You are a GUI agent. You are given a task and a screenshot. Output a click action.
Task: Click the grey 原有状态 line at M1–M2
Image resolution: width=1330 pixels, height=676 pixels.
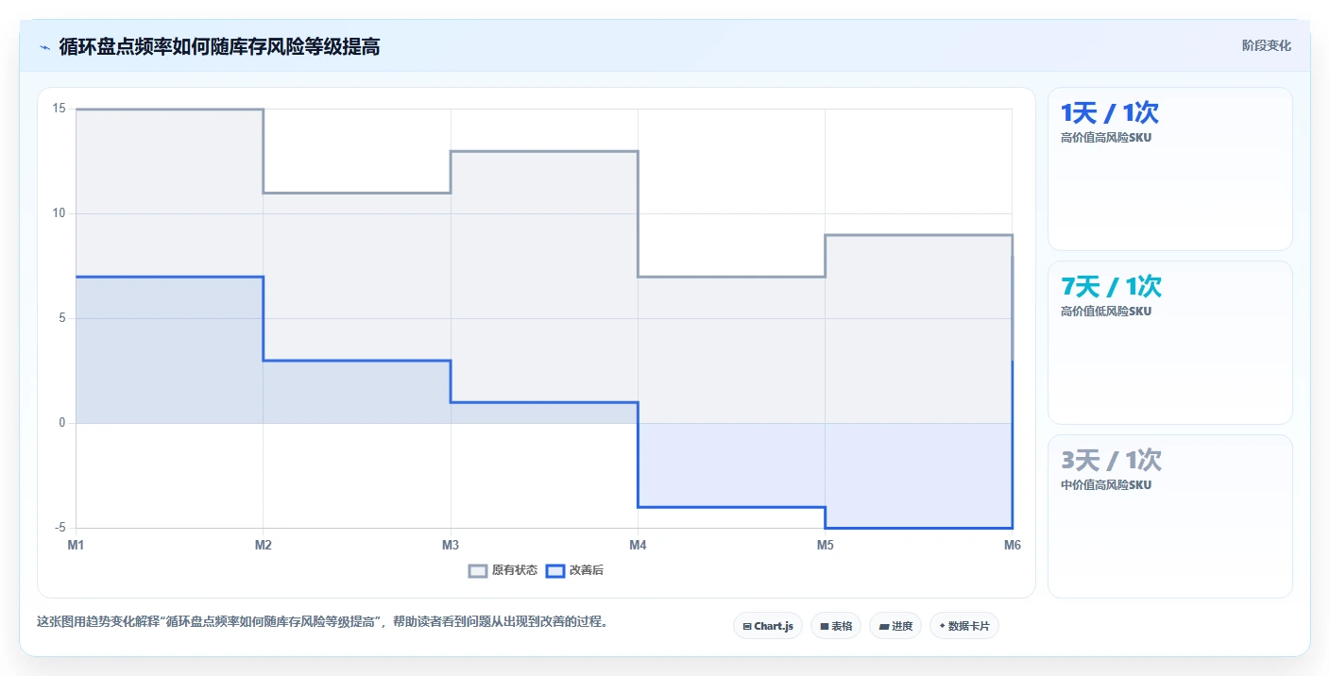click(x=170, y=110)
